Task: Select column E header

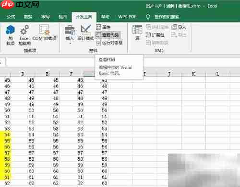Action: pyautogui.click(x=47, y=74)
